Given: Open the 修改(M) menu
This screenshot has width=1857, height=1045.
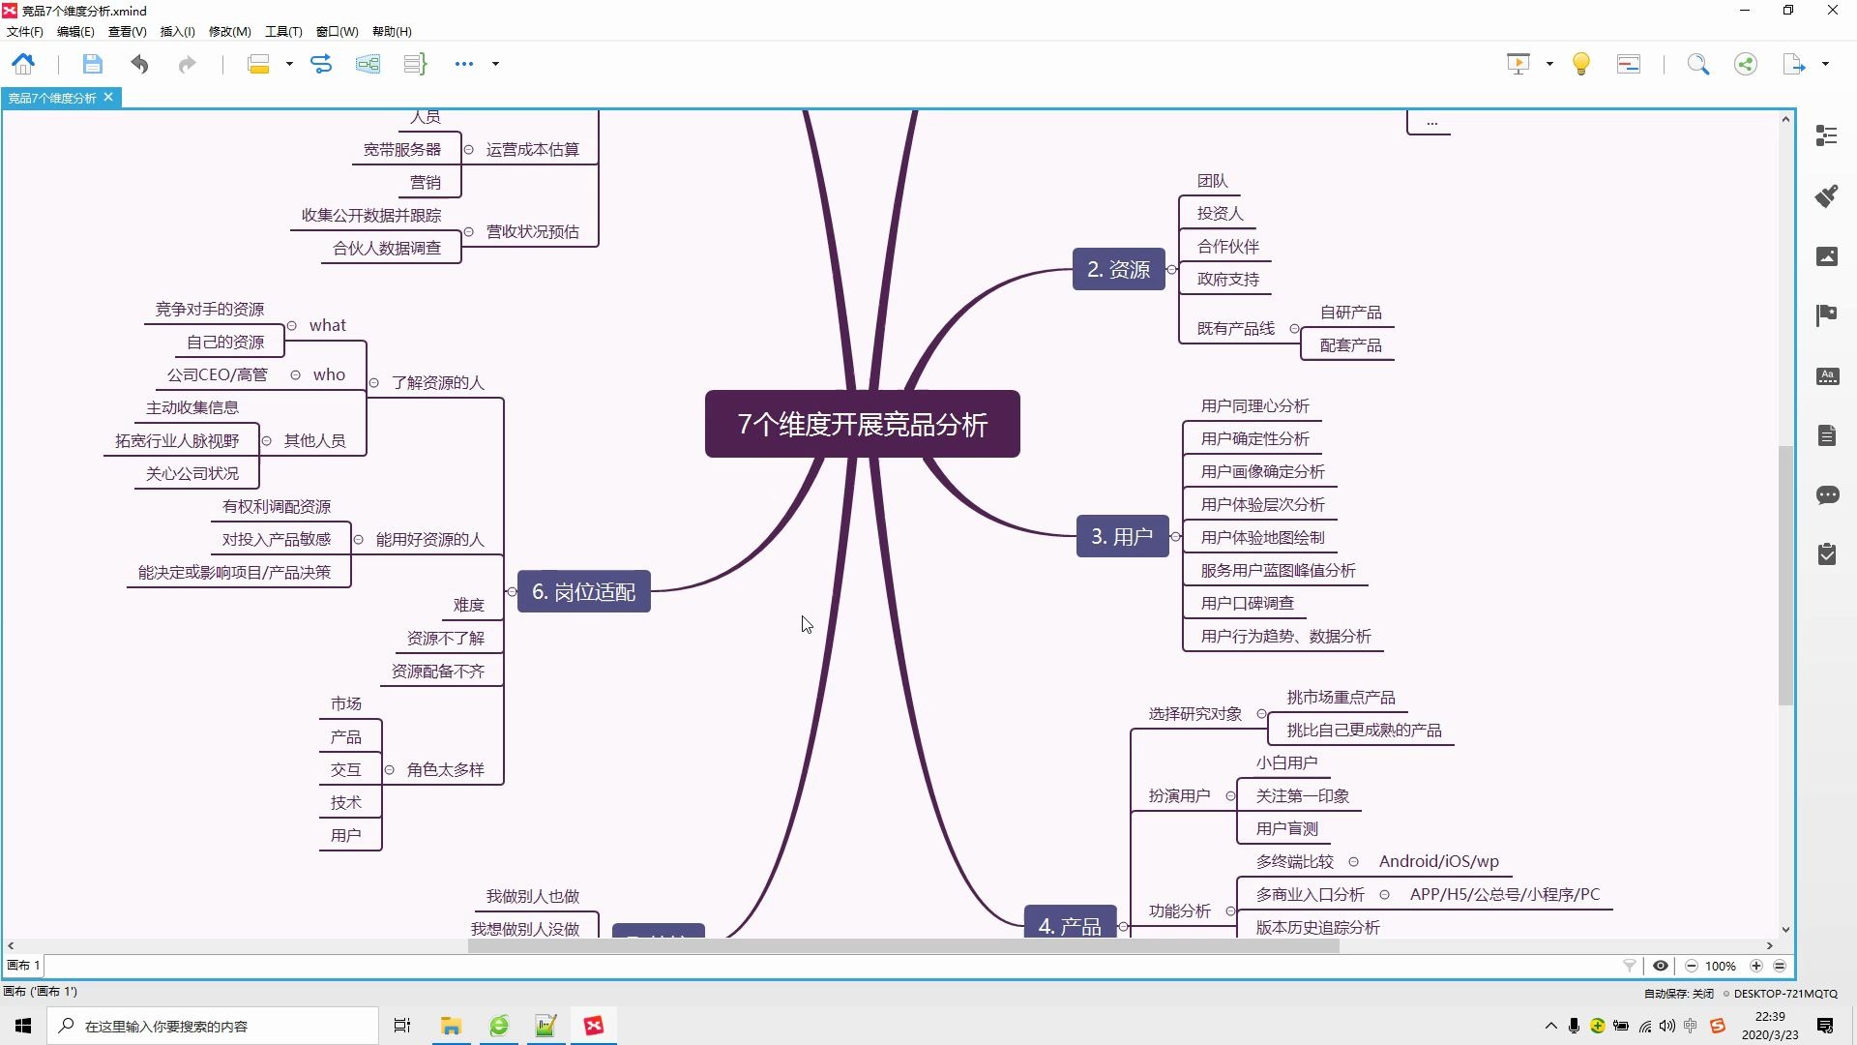Looking at the screenshot, I should click(230, 32).
